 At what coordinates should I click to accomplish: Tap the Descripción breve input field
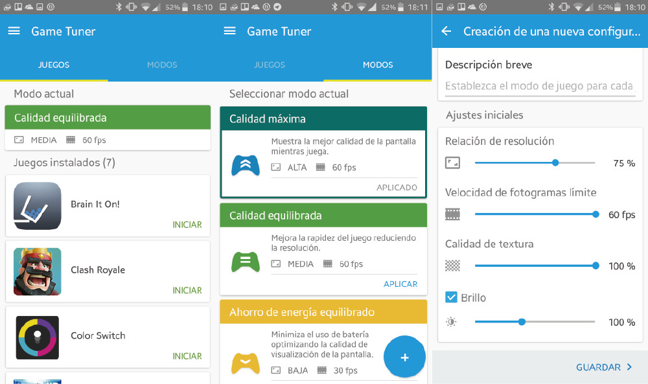[x=539, y=86]
